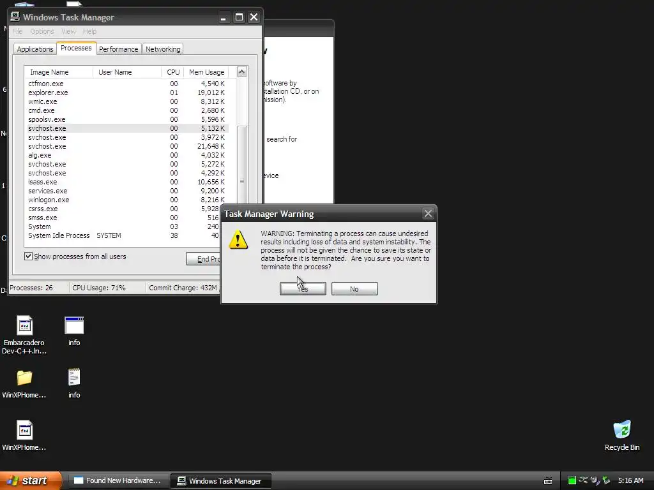Select the Embarcadero Dev-C++ installer desktop icon
This screenshot has height=490, width=654.
click(x=24, y=335)
